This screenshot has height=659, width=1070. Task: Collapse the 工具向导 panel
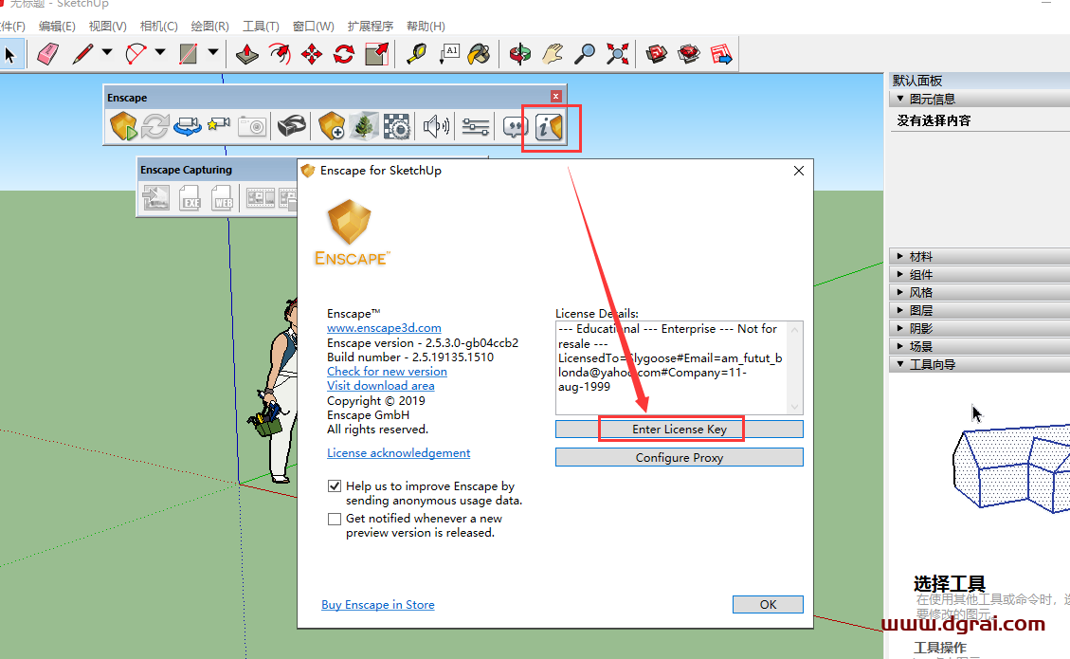(900, 365)
